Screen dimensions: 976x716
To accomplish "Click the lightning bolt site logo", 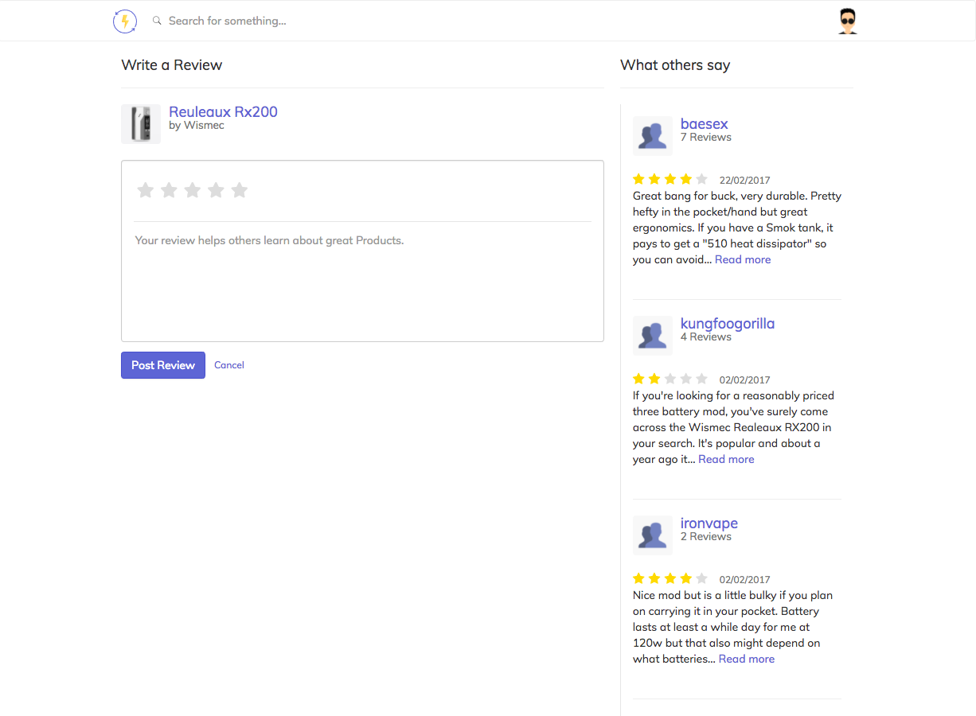I will tap(125, 21).
